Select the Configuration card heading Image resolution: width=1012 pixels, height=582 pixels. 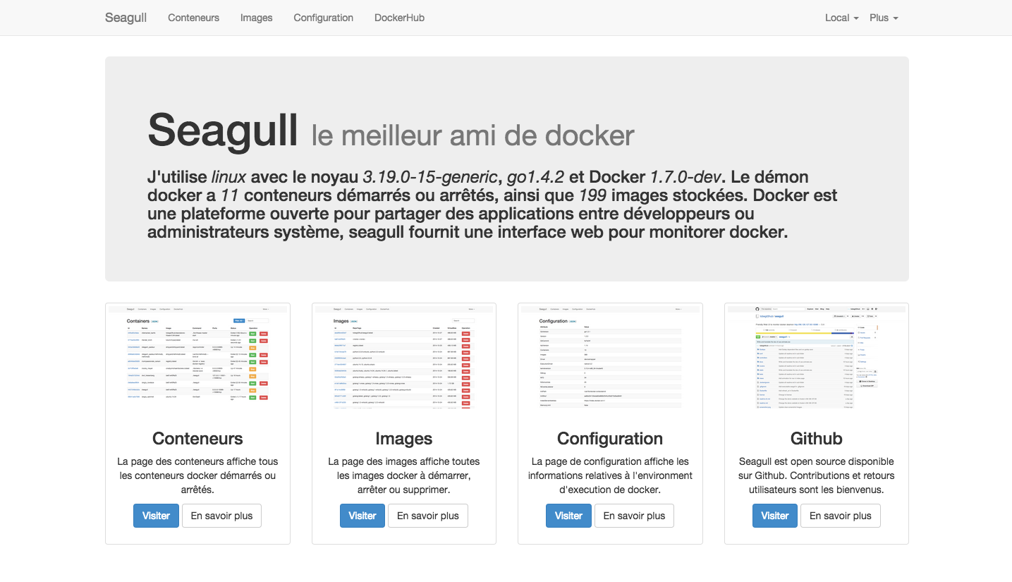coord(610,439)
